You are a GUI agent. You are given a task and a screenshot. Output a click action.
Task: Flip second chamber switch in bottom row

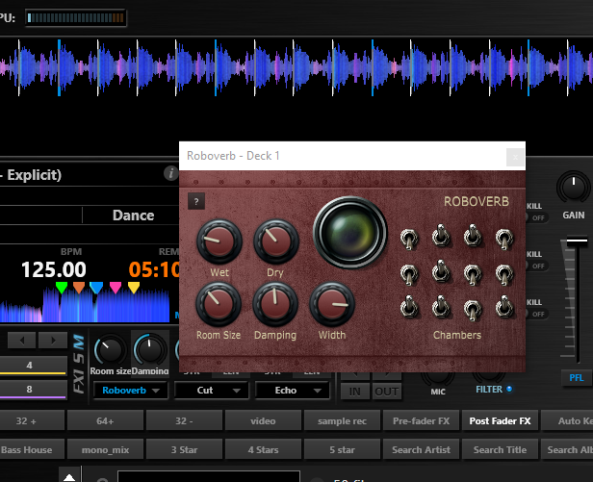441,305
